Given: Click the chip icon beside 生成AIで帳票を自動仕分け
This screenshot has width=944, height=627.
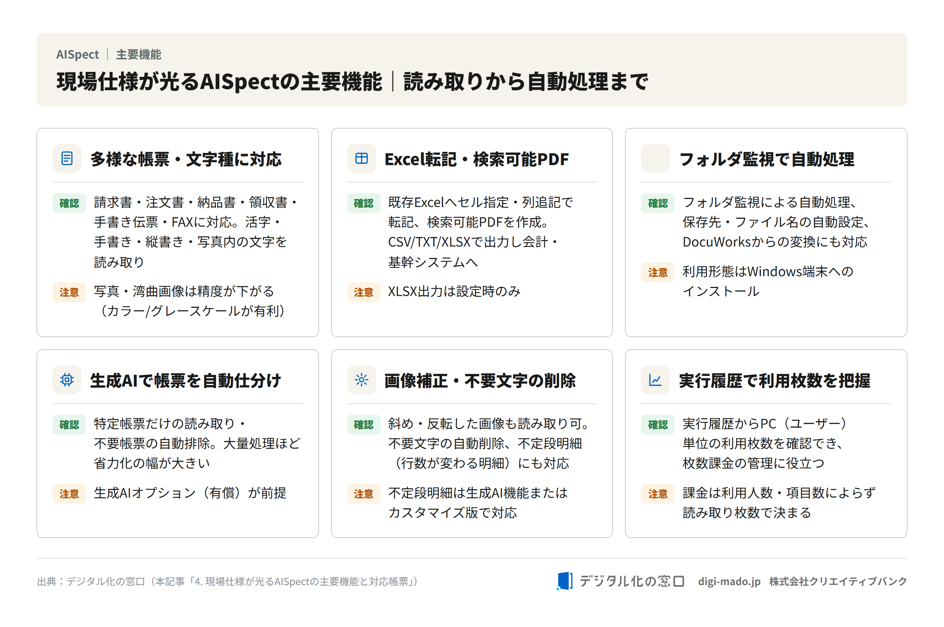Looking at the screenshot, I should tap(67, 379).
